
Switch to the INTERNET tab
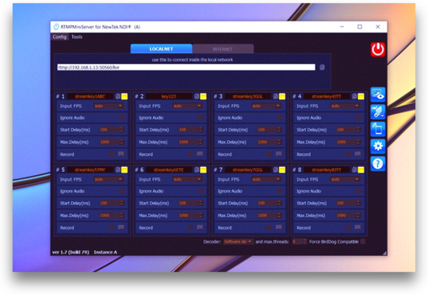223,49
